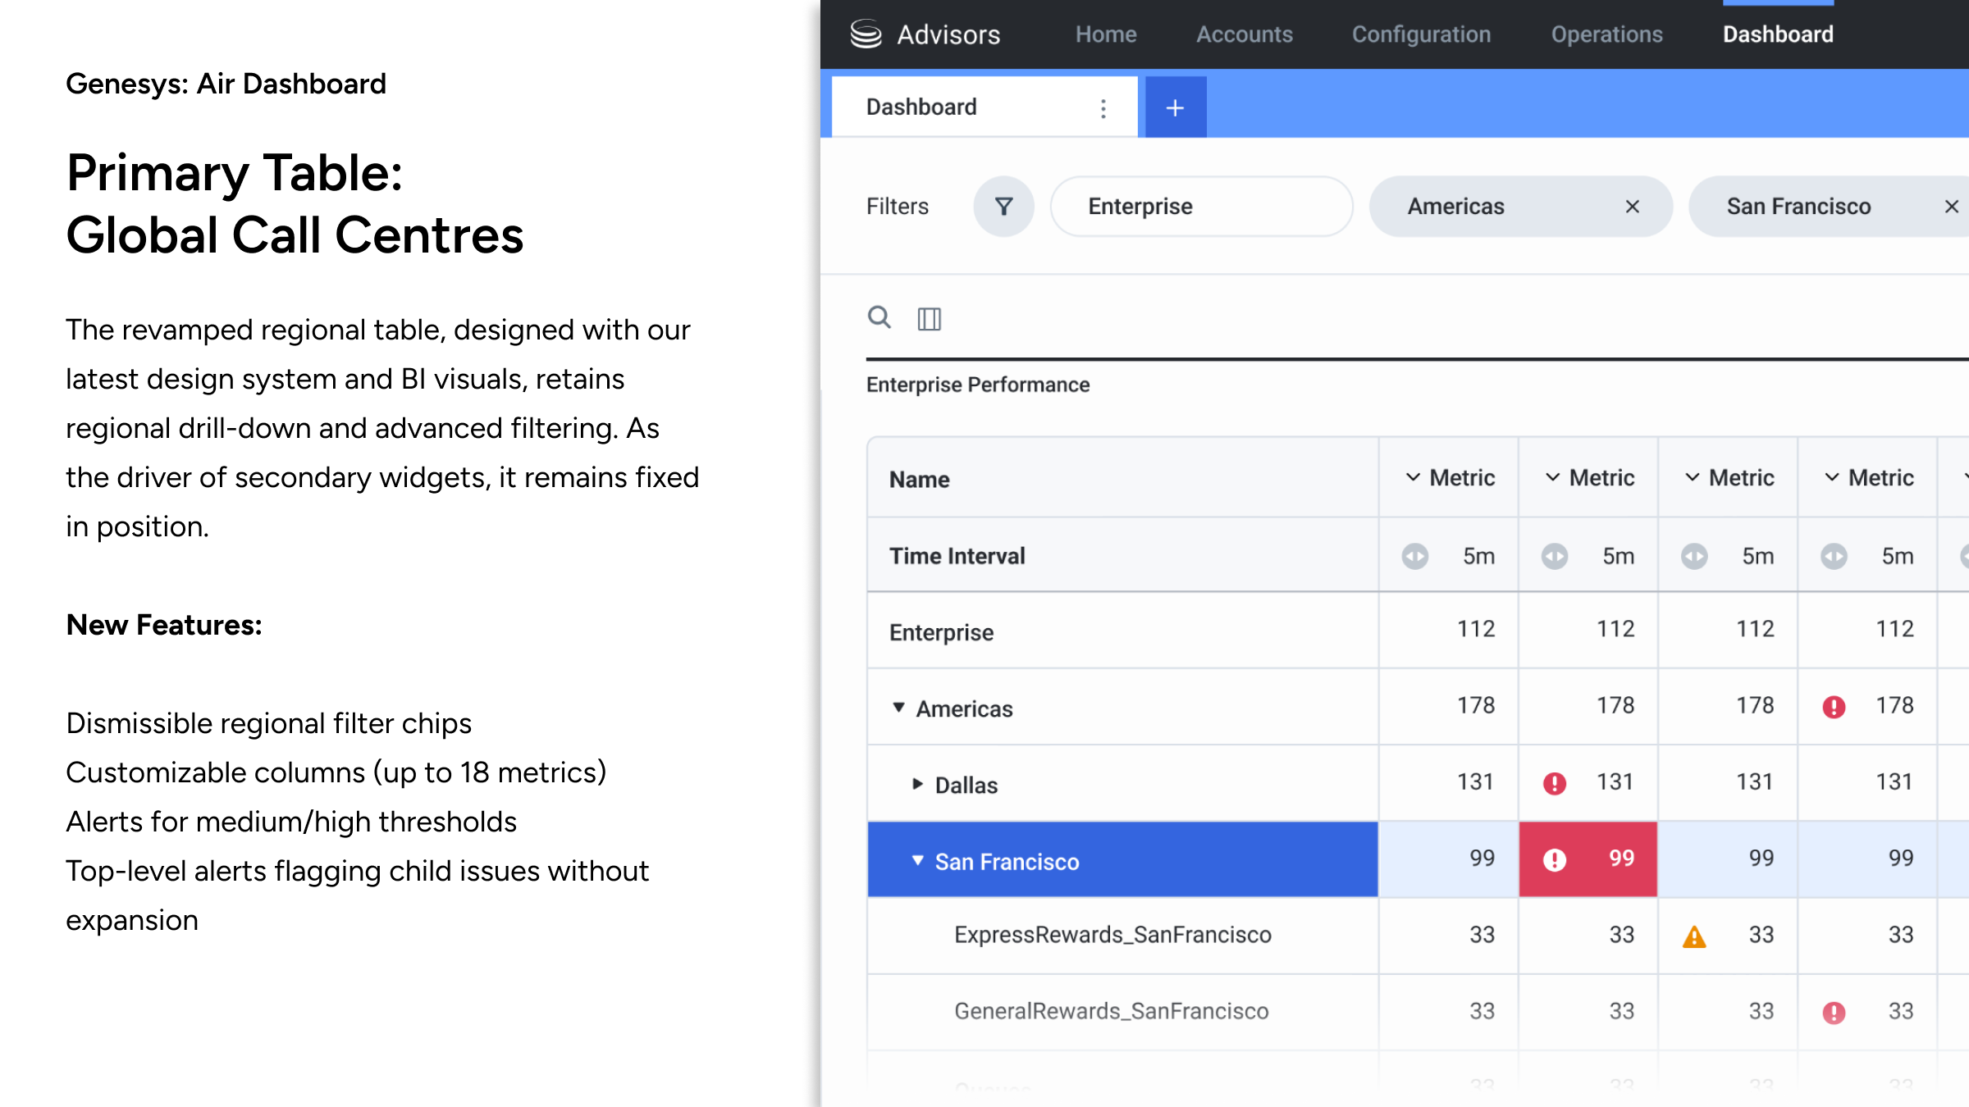Toggle first column's time interval stepper

click(x=1415, y=556)
